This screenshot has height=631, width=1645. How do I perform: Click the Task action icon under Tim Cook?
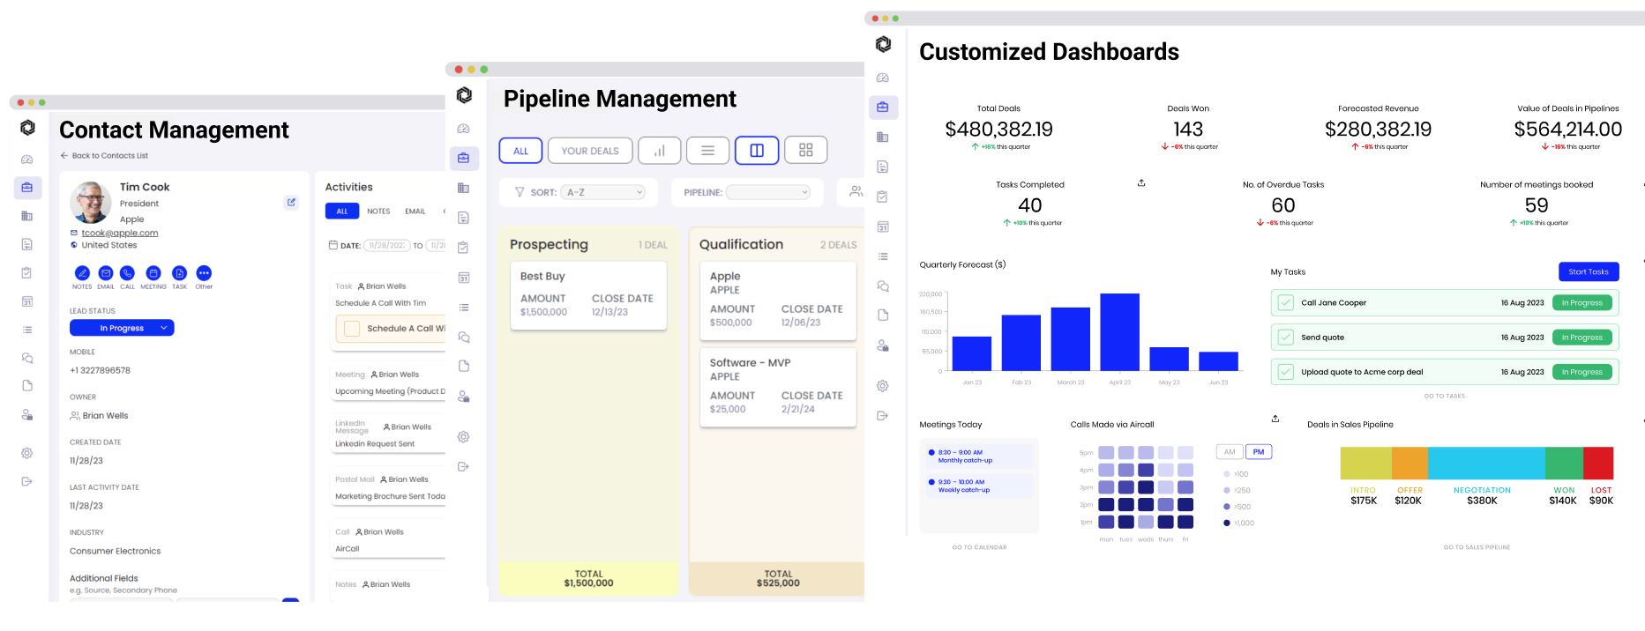point(179,273)
